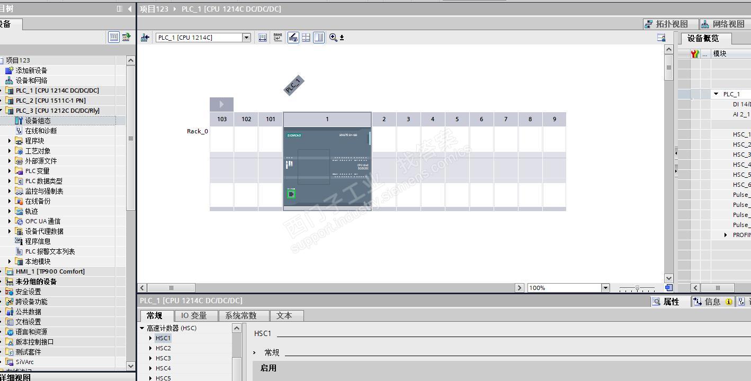
Task: Open the zoom percentage dropdown arrow
Action: pyautogui.click(x=605, y=288)
